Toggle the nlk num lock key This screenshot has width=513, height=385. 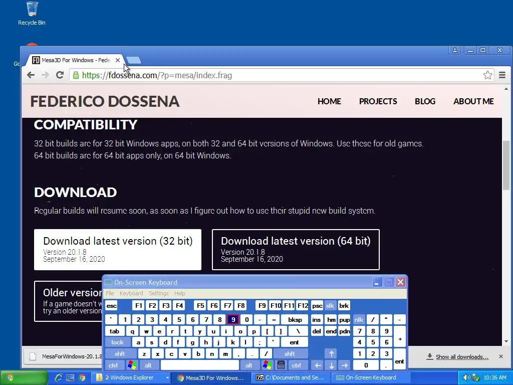pos(359,320)
